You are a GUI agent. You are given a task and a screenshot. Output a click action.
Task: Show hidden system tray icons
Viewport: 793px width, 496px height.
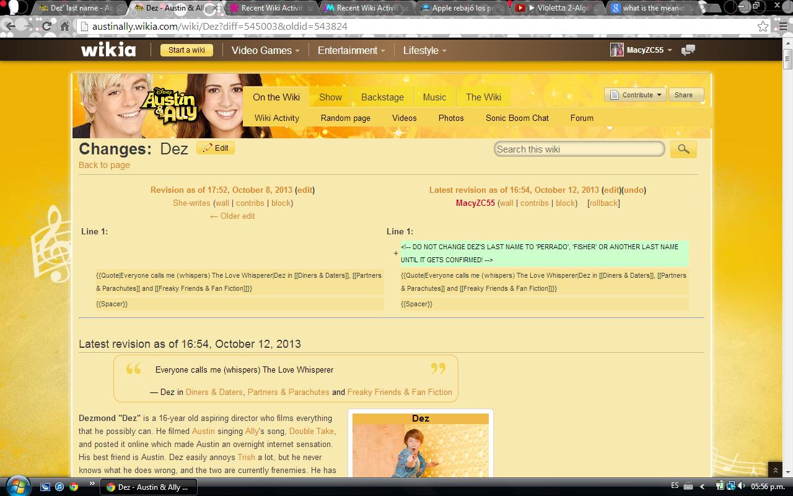pos(702,487)
